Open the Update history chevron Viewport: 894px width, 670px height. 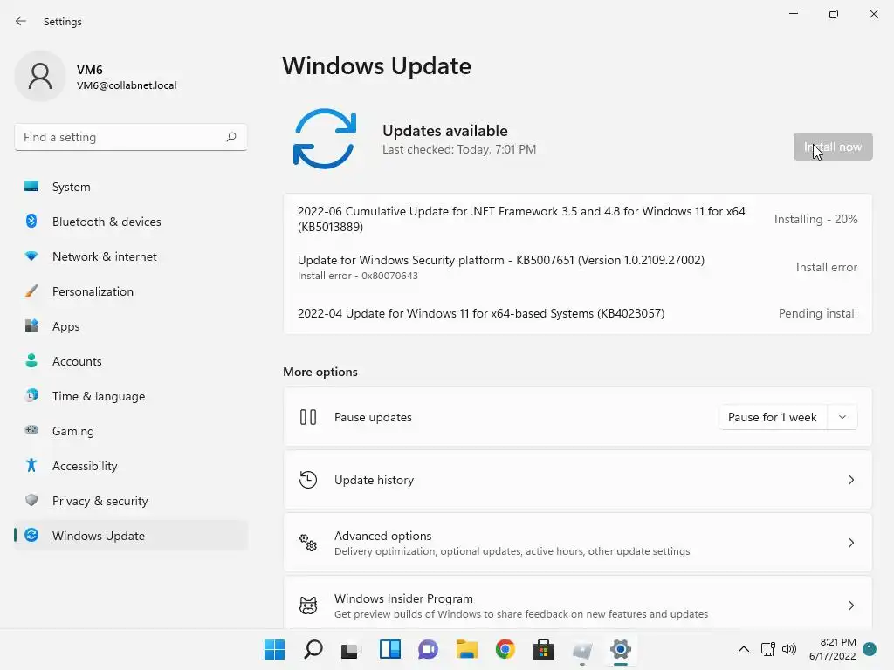[x=850, y=480]
